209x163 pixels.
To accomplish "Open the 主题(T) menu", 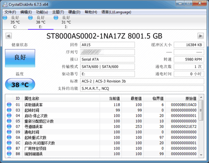I will click(x=58, y=12).
